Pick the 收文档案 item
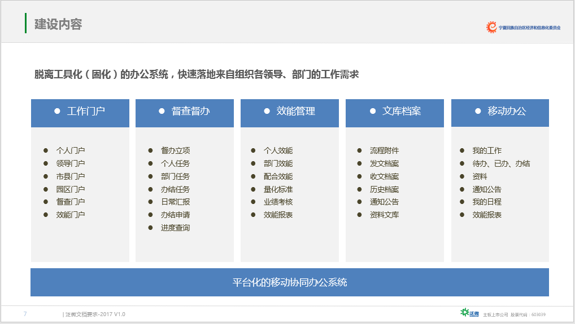575x324 pixels. click(384, 176)
